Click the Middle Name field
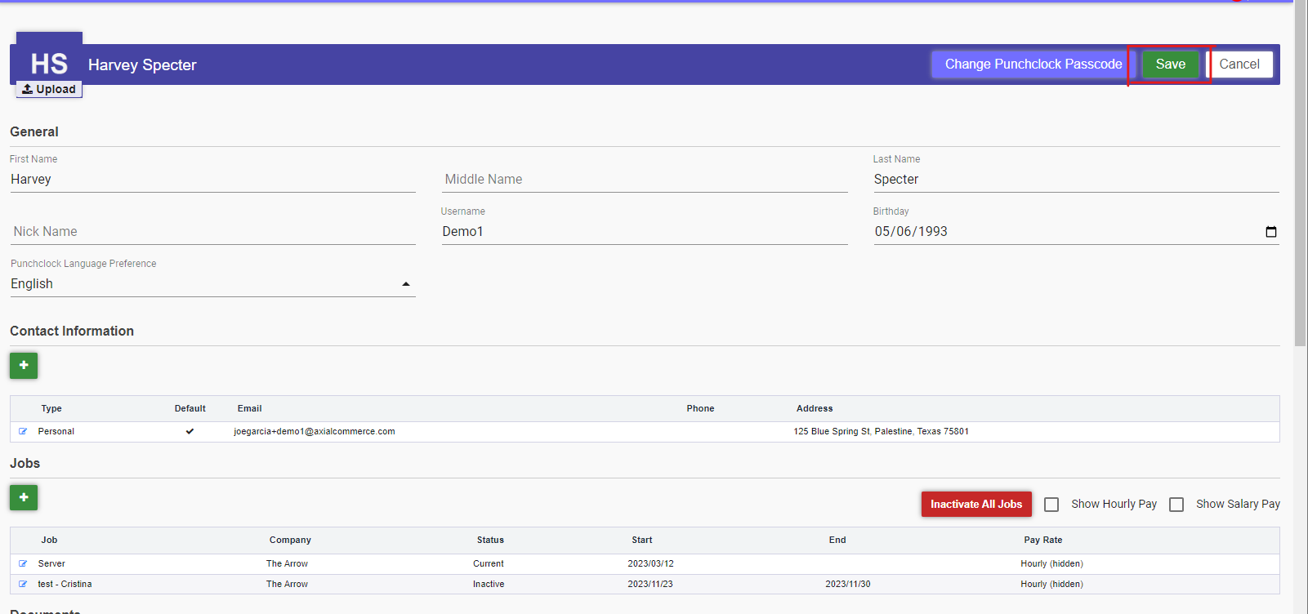 click(644, 180)
